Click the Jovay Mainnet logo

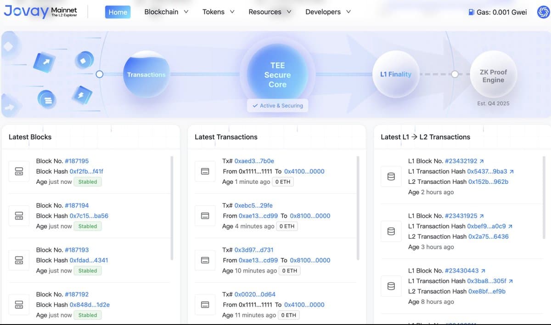tap(40, 12)
